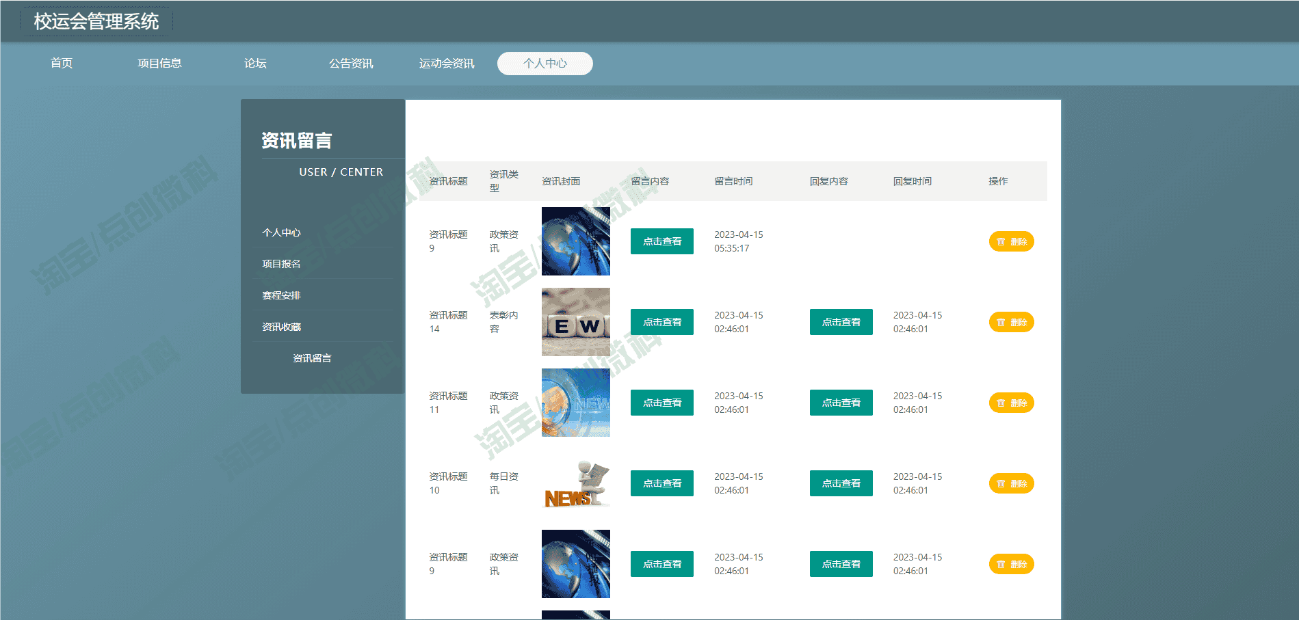Open the NEWS figure cover of 资讯标题 10
The image size is (1299, 620).
[576, 483]
